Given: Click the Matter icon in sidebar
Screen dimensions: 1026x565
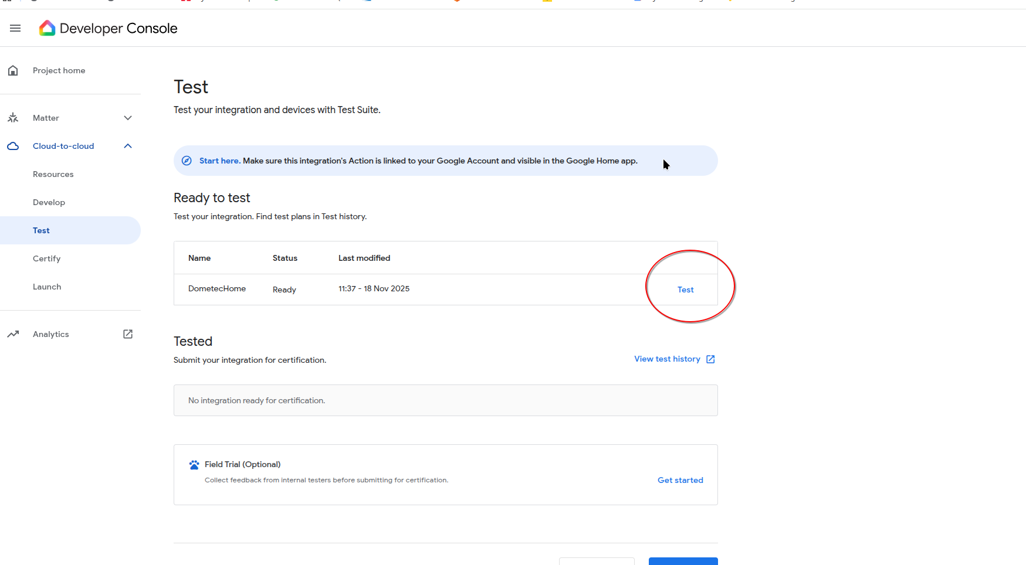Looking at the screenshot, I should [x=13, y=118].
